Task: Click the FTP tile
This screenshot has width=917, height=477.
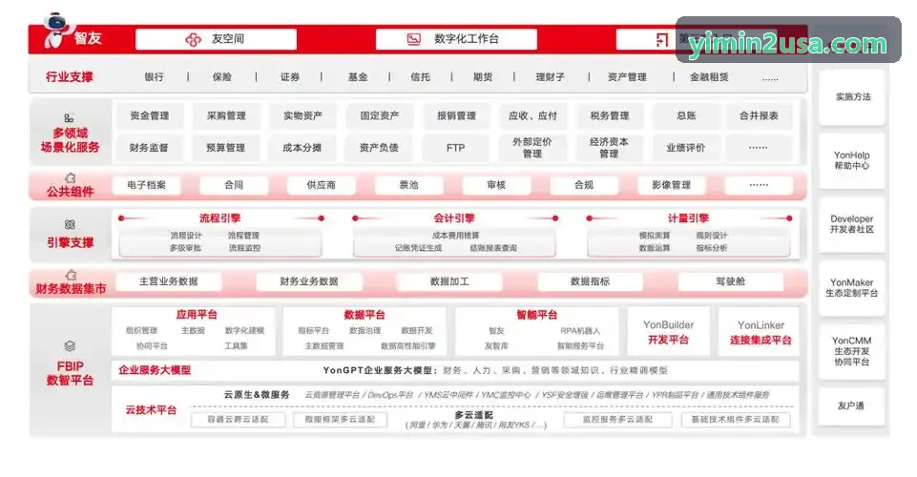Action: coord(455,148)
